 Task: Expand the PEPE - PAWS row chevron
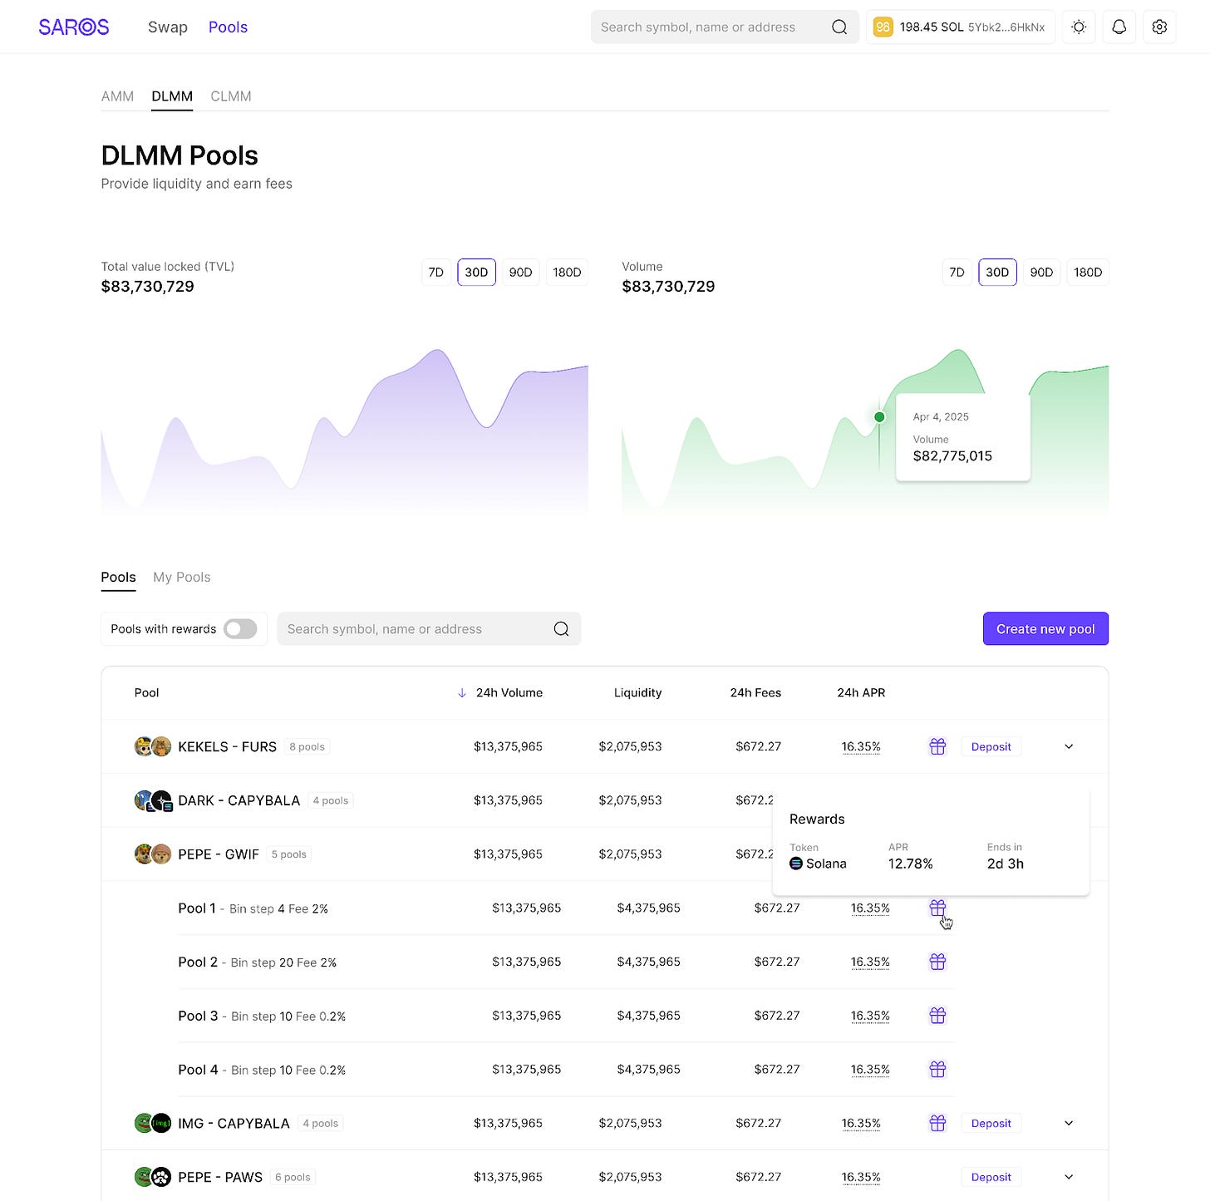[1069, 1177]
